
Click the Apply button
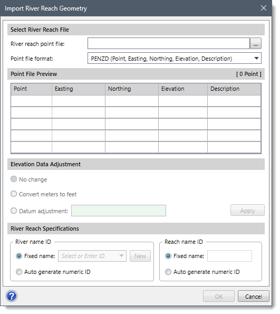(x=247, y=210)
